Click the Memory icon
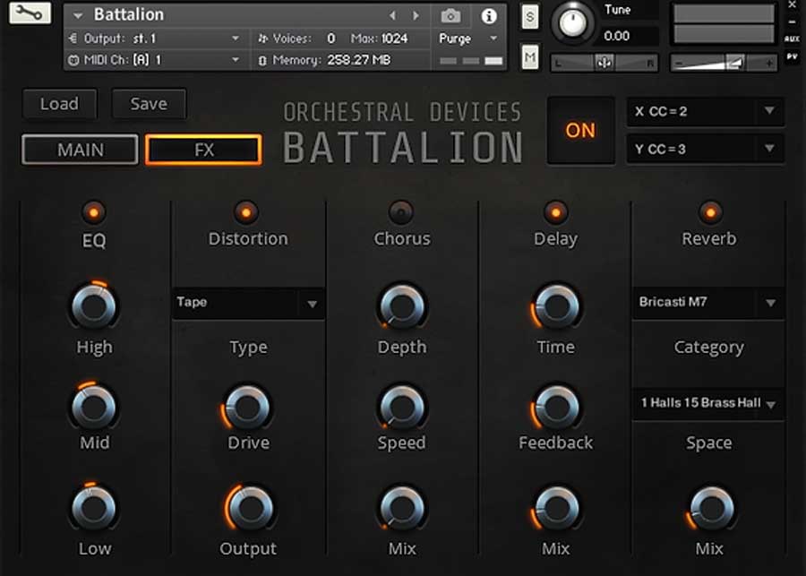The width and height of the screenshot is (806, 576). (x=262, y=61)
